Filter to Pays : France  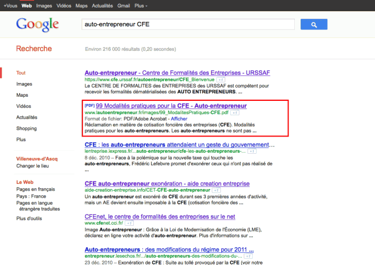pos(31,196)
